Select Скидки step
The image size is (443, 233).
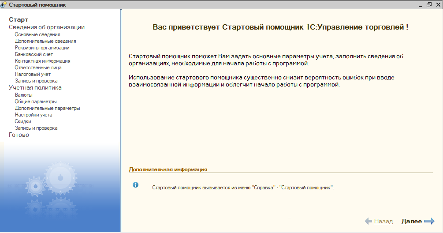pyautogui.click(x=23, y=121)
